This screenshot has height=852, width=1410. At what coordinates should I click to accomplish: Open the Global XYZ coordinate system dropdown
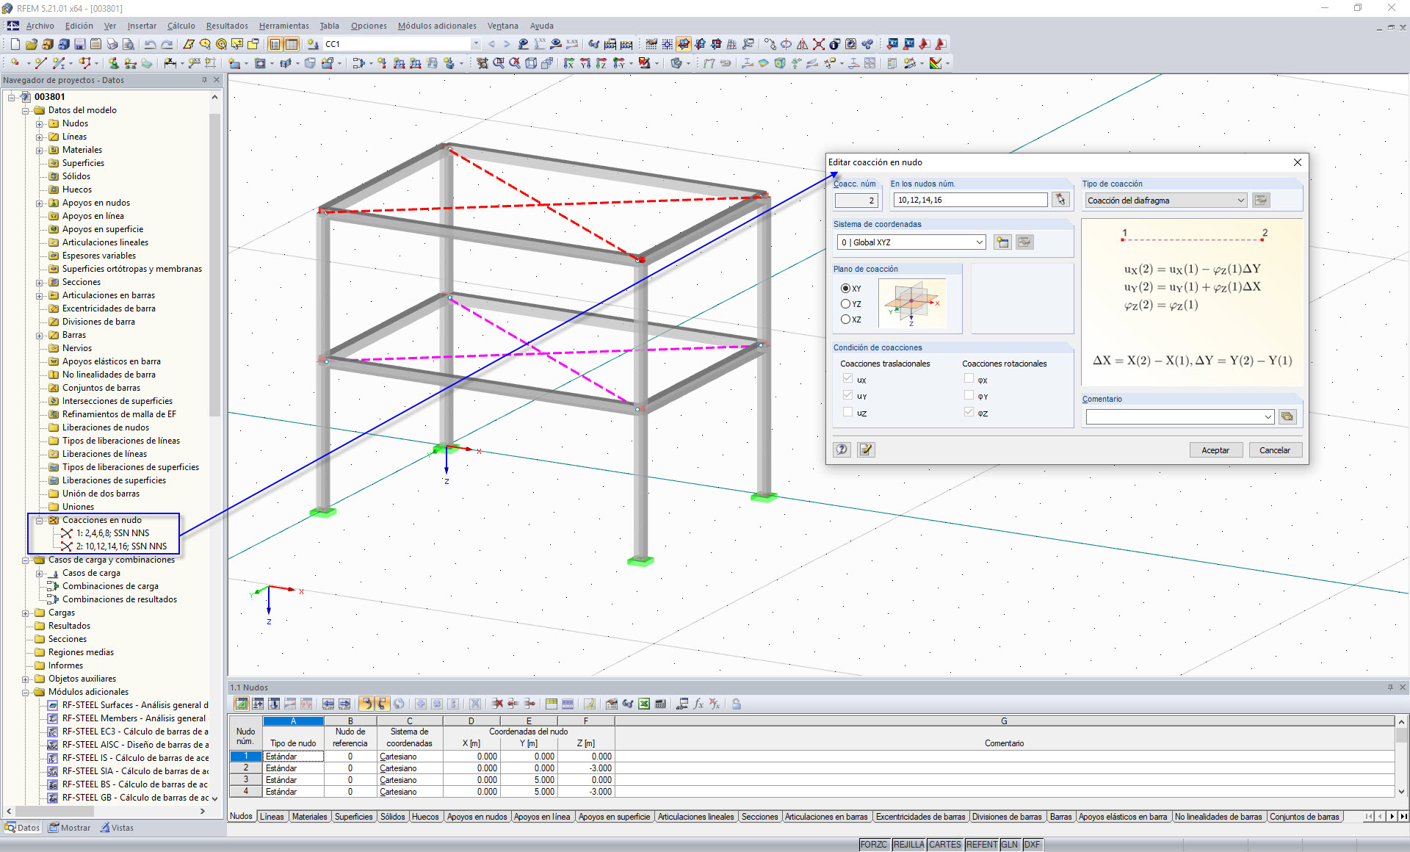pos(979,242)
